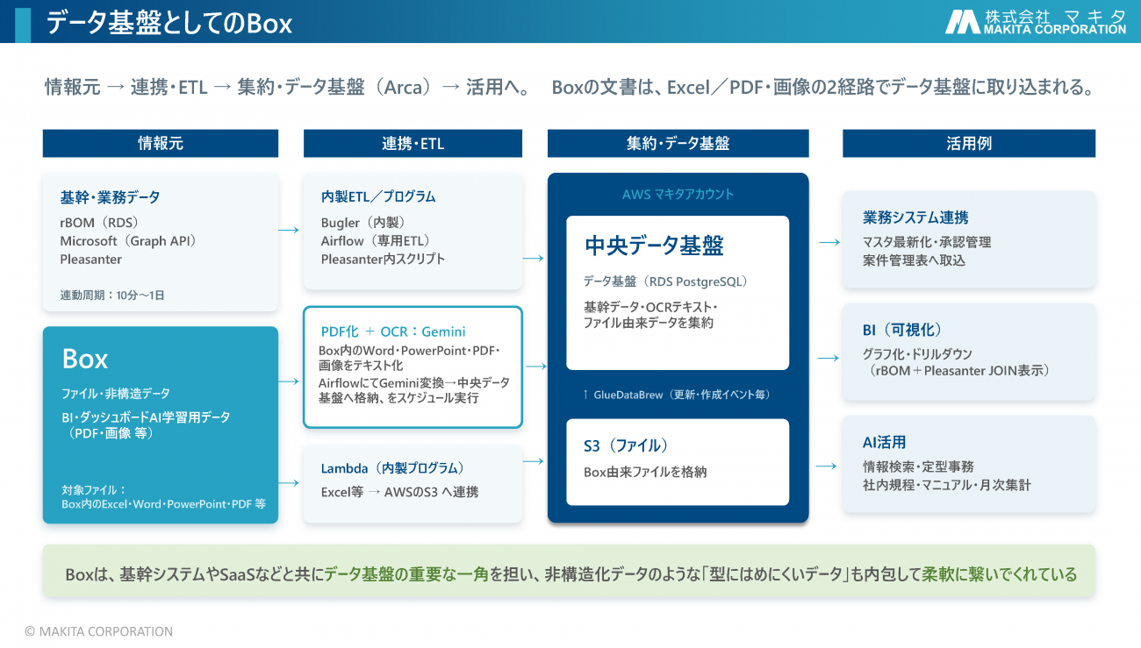Select the 基幹データ・OCRテキスト description
The height and width of the screenshot is (648, 1141).
(x=650, y=315)
